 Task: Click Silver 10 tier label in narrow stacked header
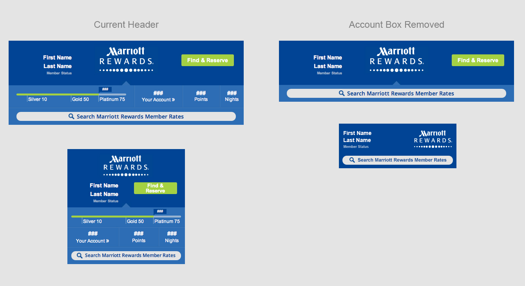click(x=92, y=221)
